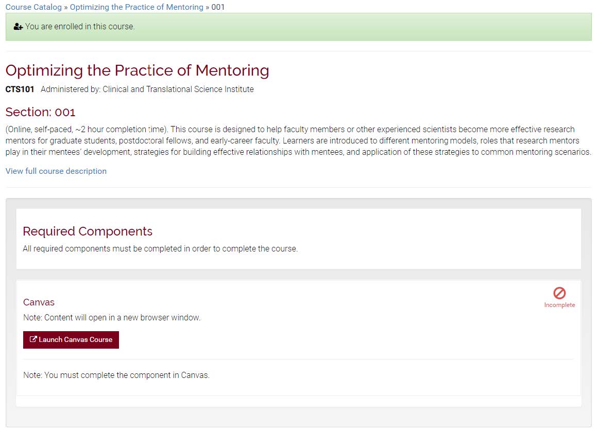Click the enrolled user icon in green banner
Screen dimensions: 598x433
(x=18, y=27)
